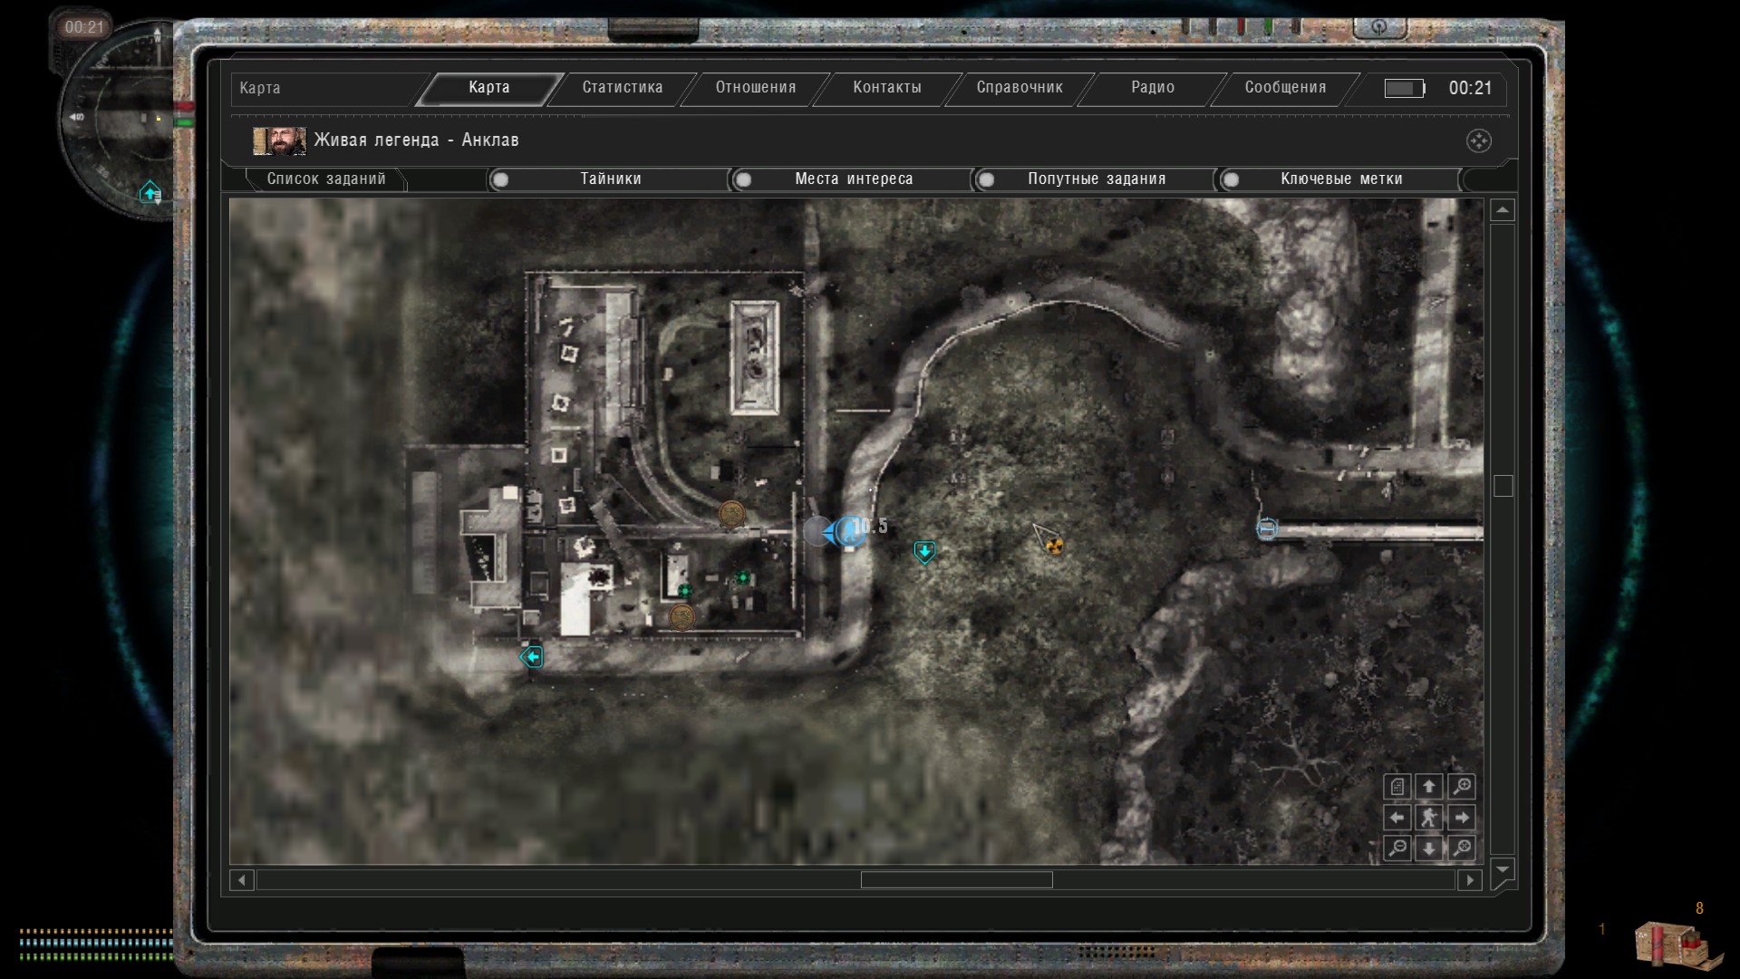This screenshot has width=1740, height=979.
Task: Click the right green NPC dot marker
Action: pyautogui.click(x=743, y=577)
